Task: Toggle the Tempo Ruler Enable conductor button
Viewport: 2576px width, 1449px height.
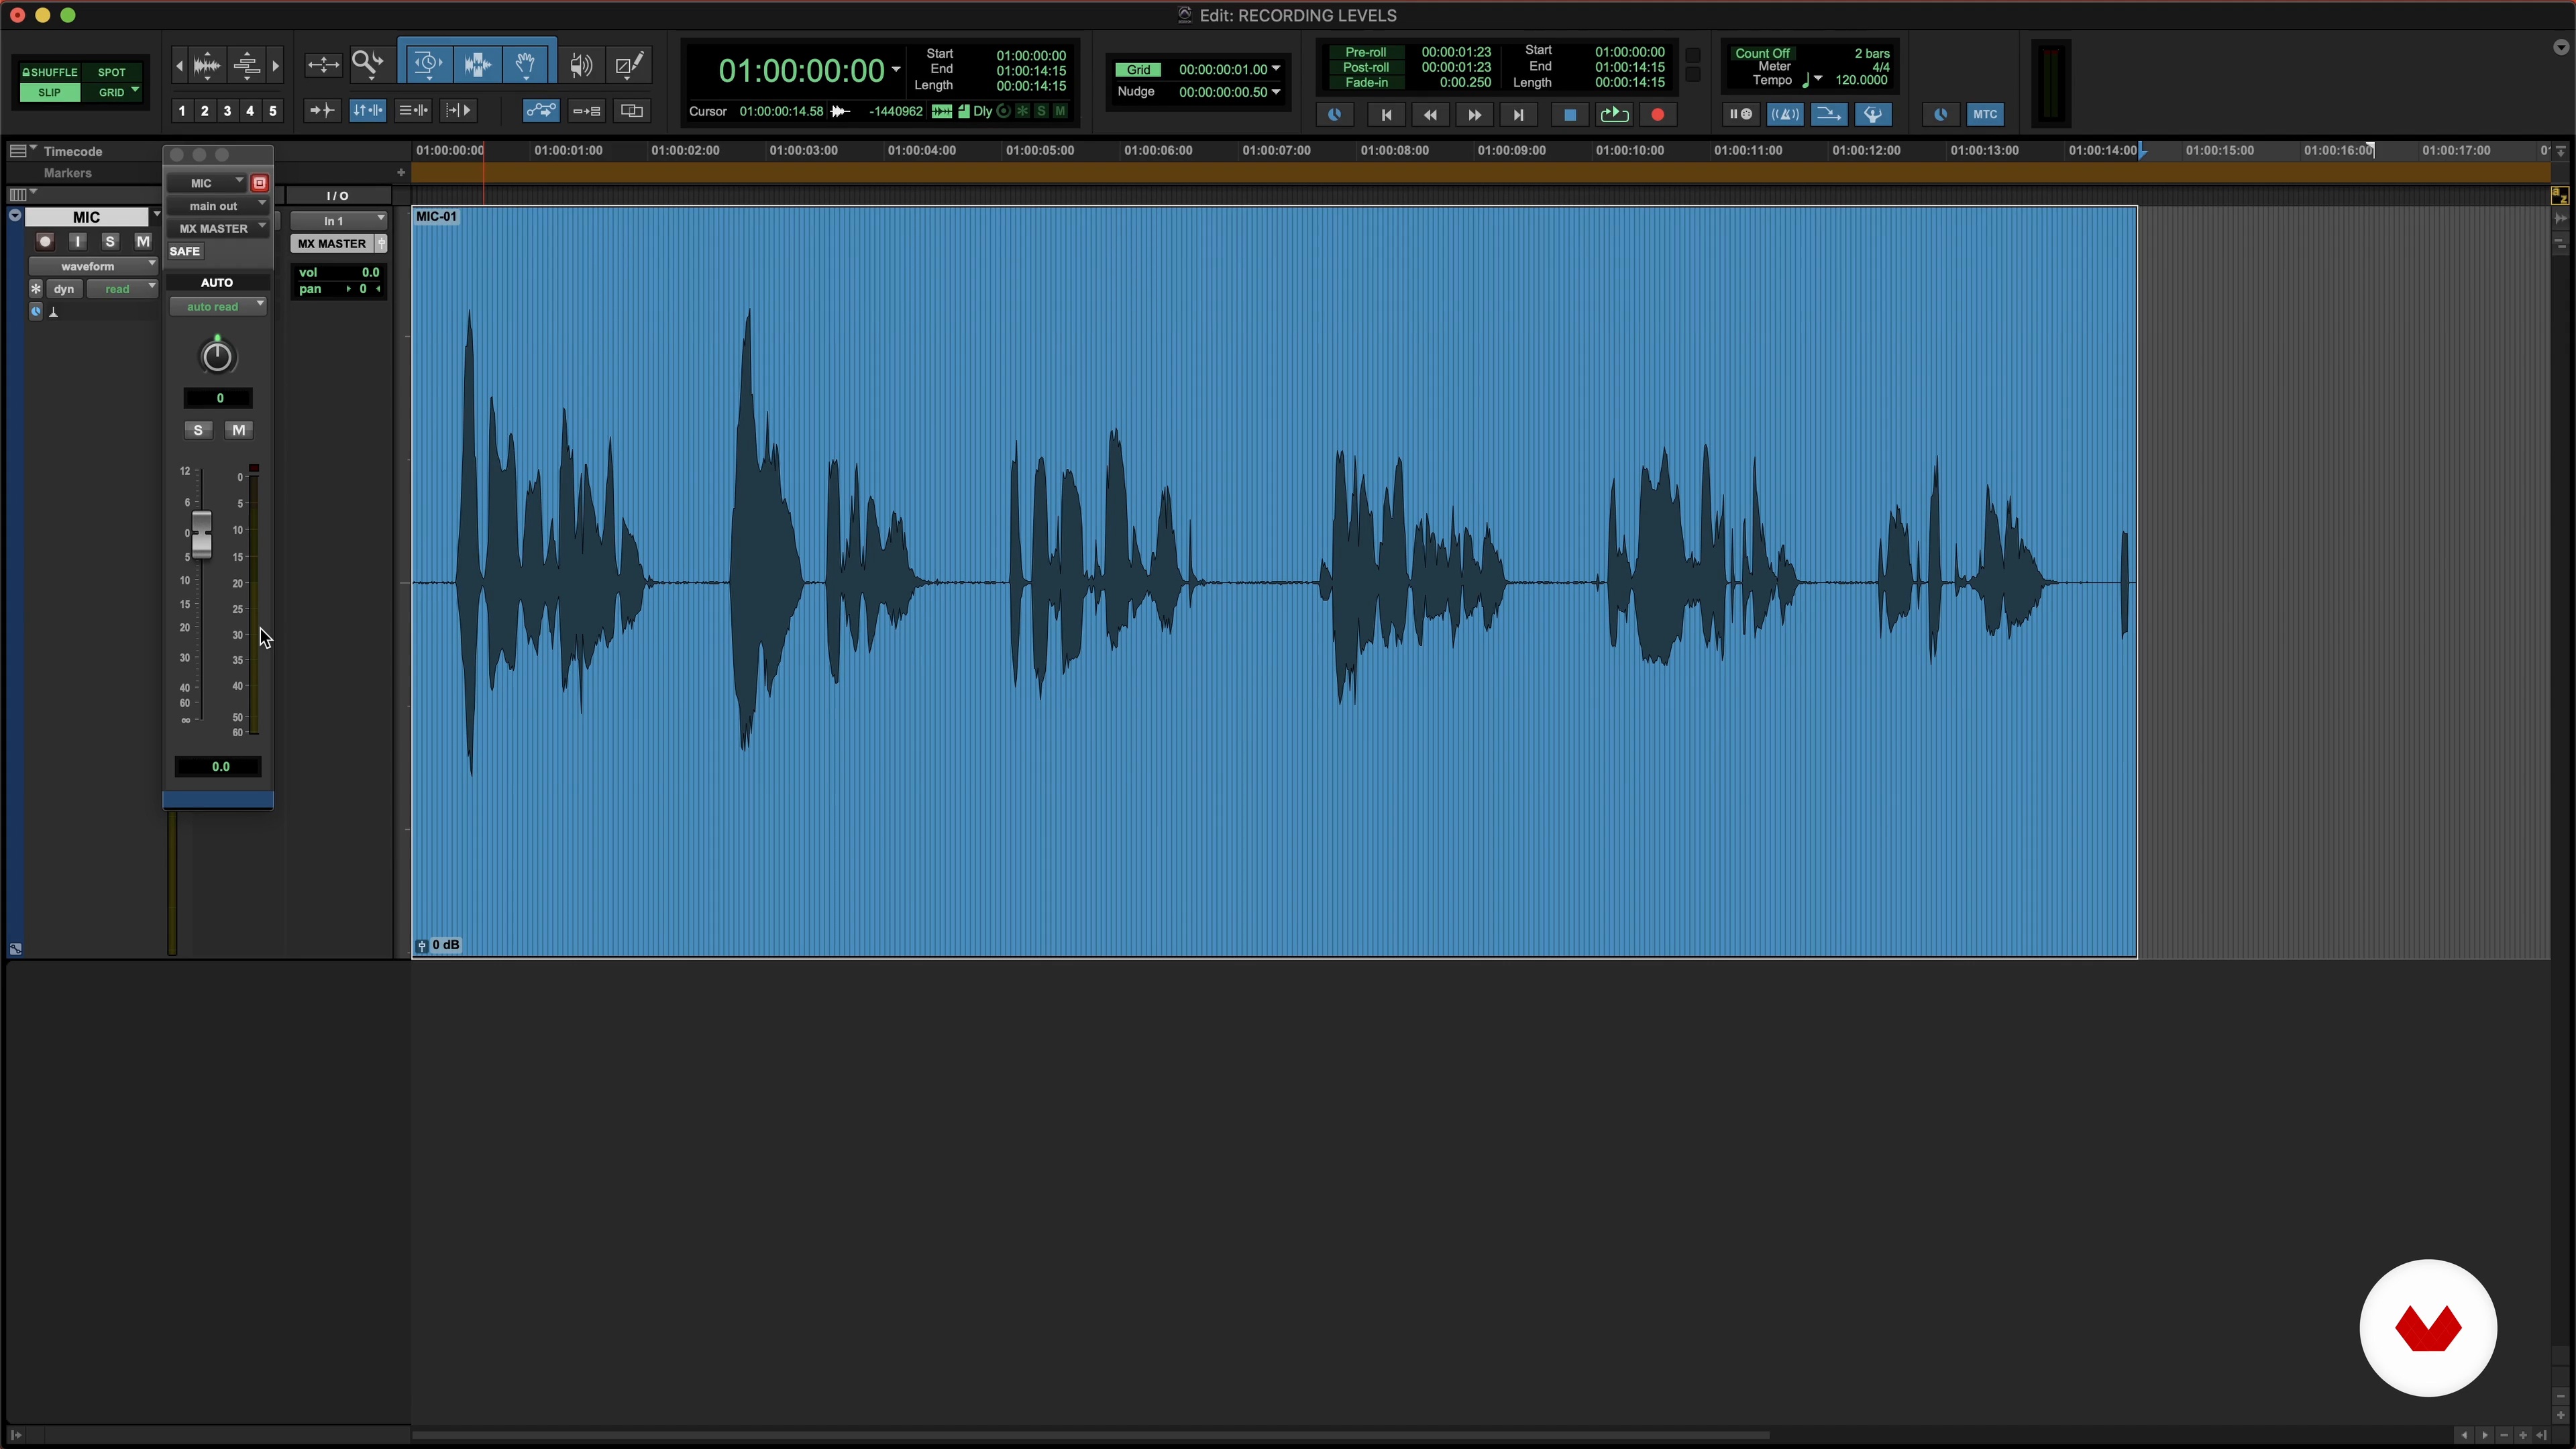Action: [1873, 114]
